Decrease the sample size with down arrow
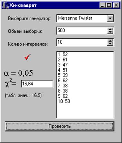Viewport: 122px width, 143px height. [x=110, y=32]
